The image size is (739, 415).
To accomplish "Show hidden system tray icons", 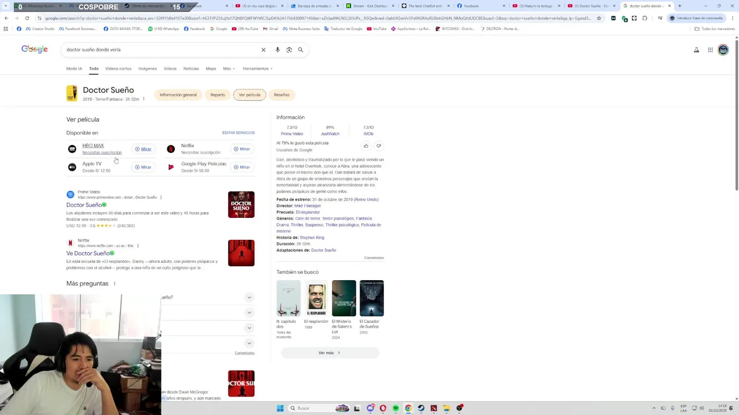I will (x=654, y=408).
